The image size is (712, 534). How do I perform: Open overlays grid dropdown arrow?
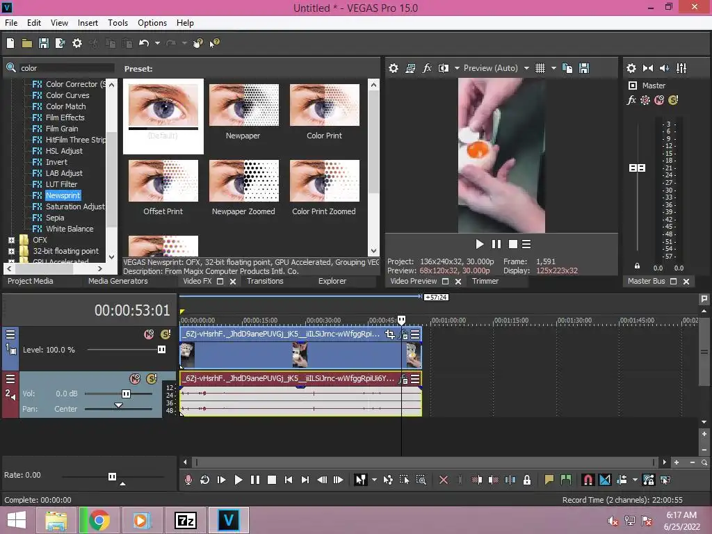553,68
